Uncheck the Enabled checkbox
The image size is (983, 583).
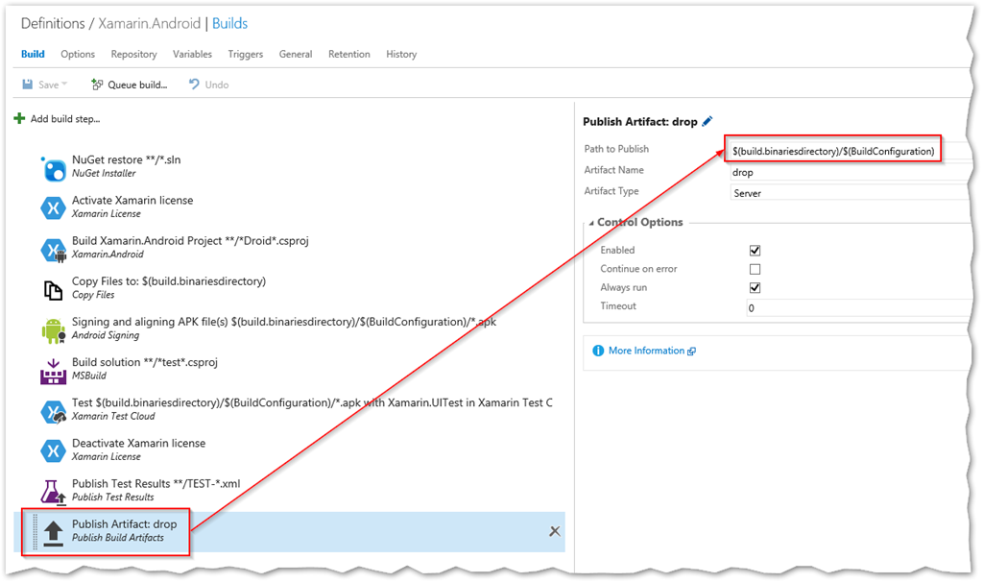[755, 251]
